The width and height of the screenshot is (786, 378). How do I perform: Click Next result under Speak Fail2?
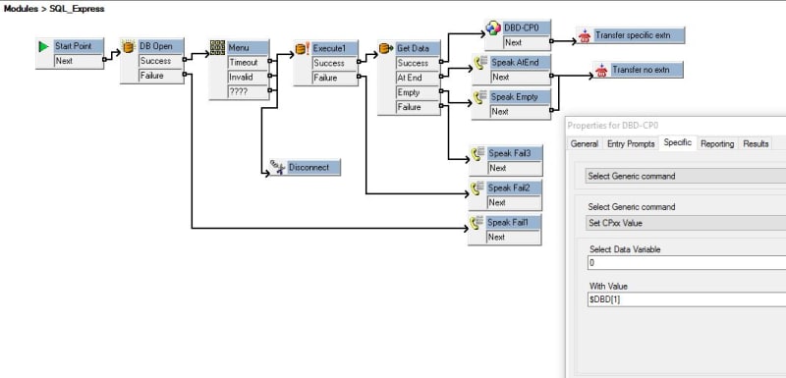point(514,203)
